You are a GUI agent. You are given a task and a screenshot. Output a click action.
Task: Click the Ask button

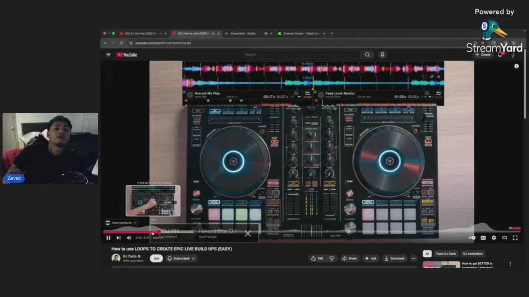point(371,258)
